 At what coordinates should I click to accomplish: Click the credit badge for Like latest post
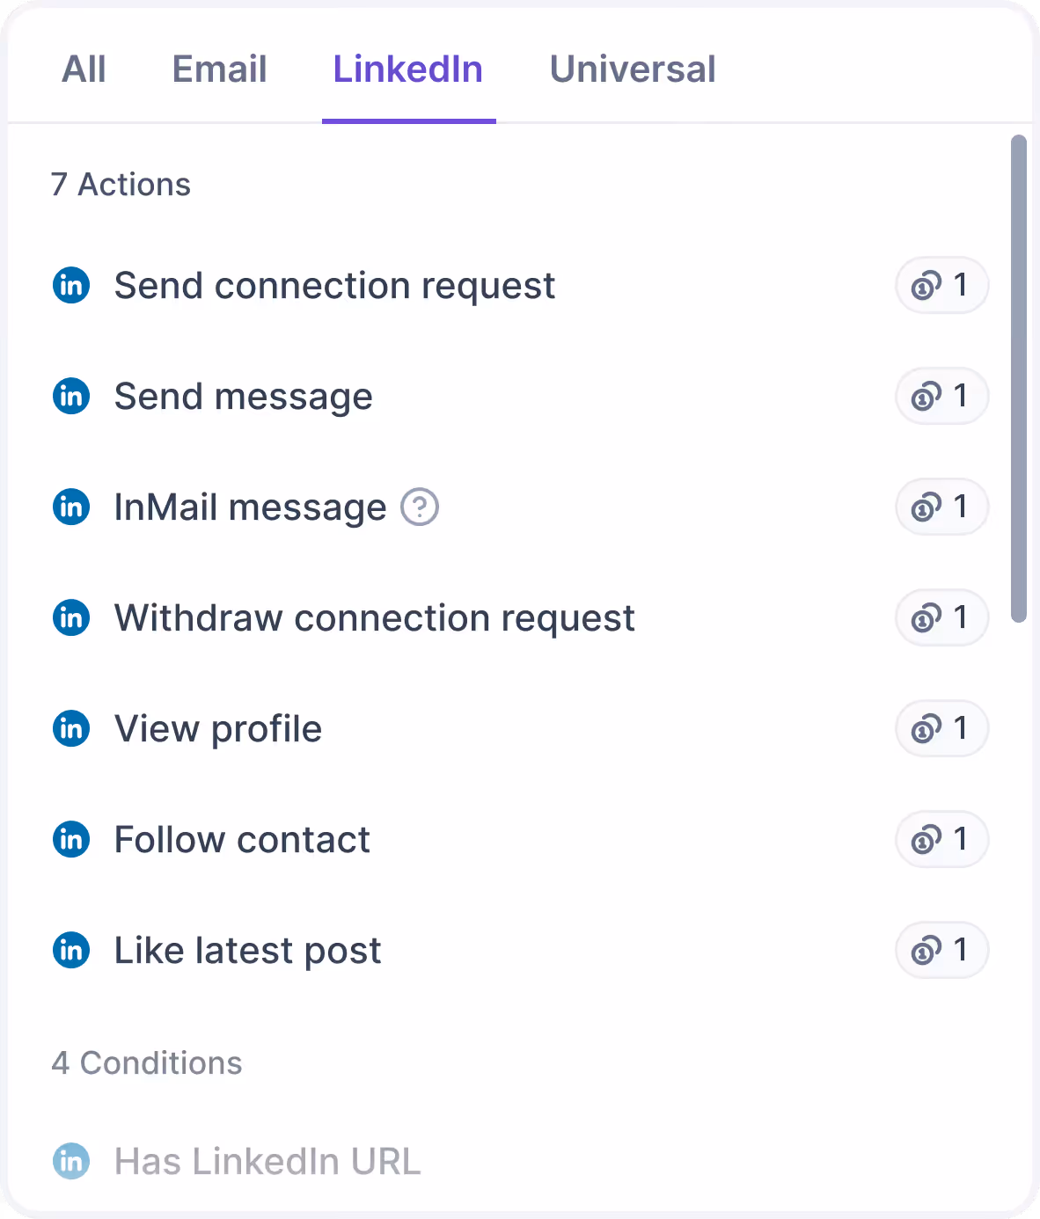[x=941, y=951]
